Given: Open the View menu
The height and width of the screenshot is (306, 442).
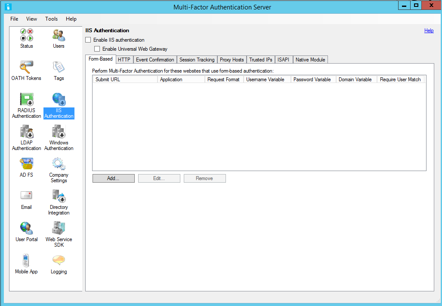Looking at the screenshot, I should coord(31,19).
